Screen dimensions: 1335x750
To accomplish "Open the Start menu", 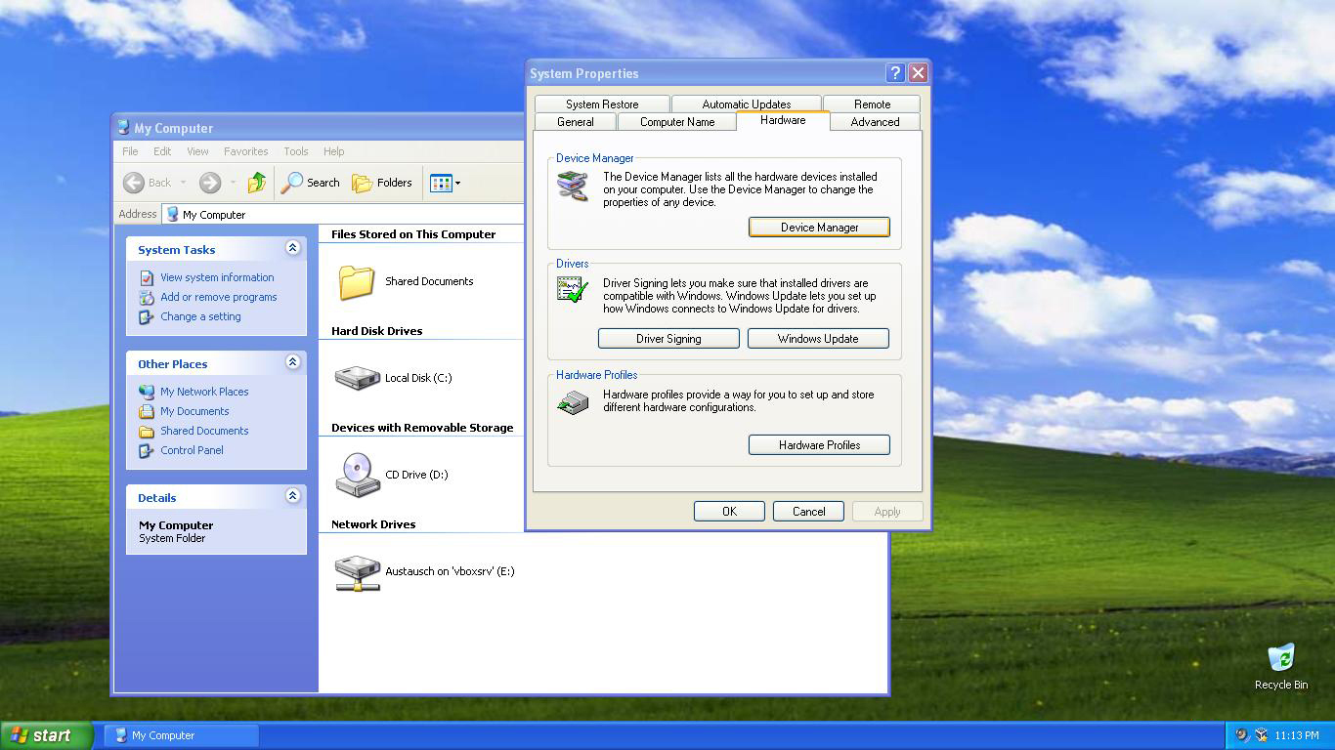I will pyautogui.click(x=47, y=735).
